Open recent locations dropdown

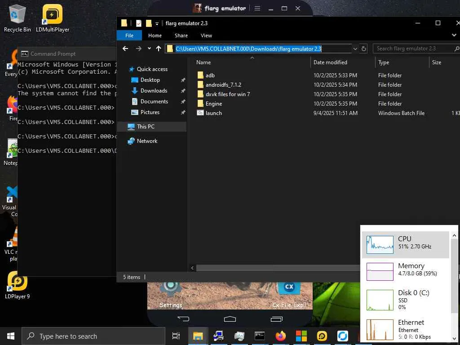pyautogui.click(x=149, y=49)
